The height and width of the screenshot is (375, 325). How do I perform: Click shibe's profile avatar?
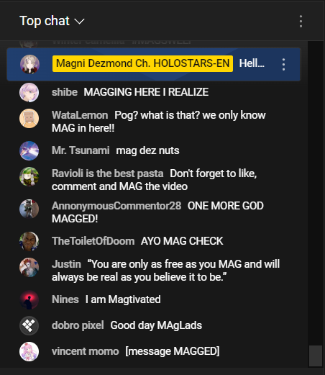[x=29, y=92]
